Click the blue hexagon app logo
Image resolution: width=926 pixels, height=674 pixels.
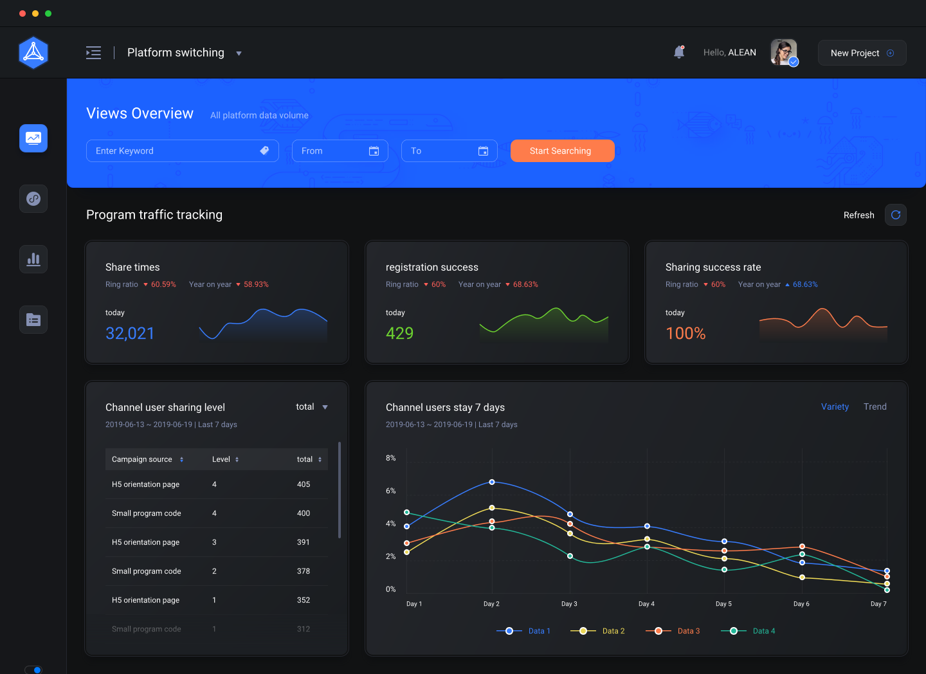[x=33, y=53]
